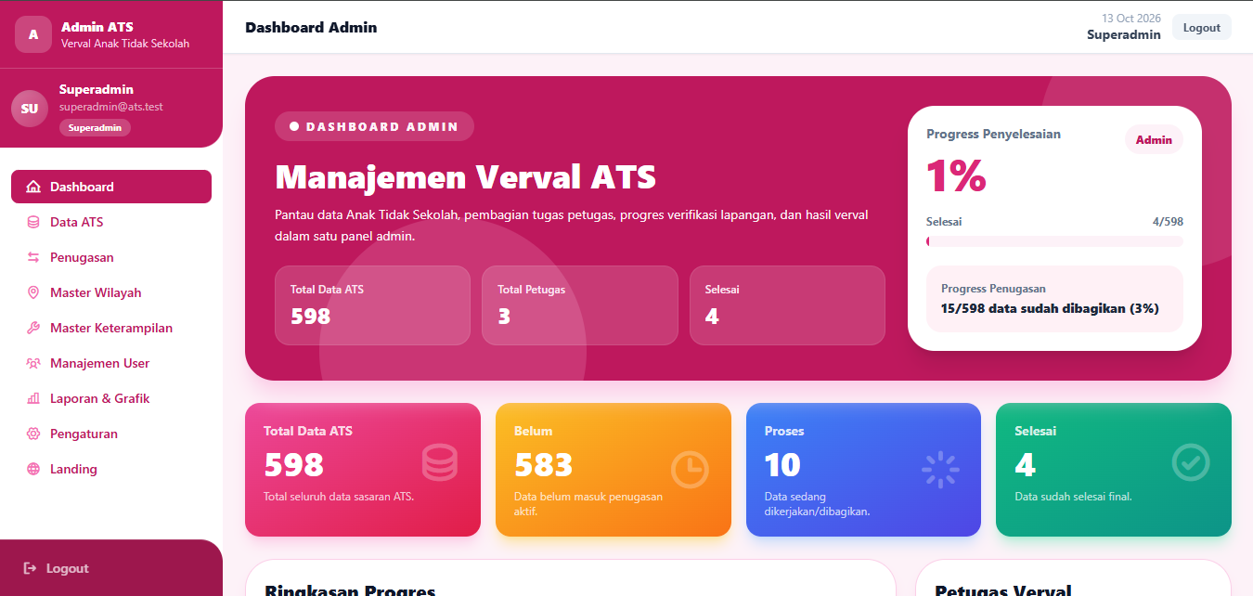Click the Laporan & Grafik chart icon
1253x596 pixels.
coord(33,398)
